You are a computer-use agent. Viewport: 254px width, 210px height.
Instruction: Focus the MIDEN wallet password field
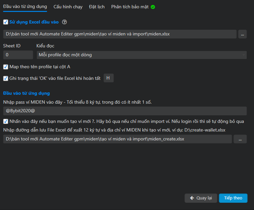point(125,111)
